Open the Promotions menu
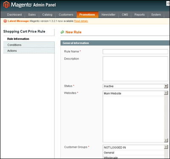The image size is (170, 159). 87,15
